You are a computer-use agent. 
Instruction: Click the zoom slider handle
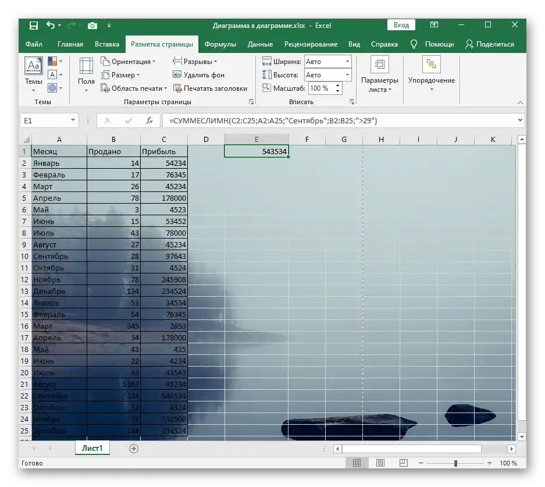click(455, 463)
